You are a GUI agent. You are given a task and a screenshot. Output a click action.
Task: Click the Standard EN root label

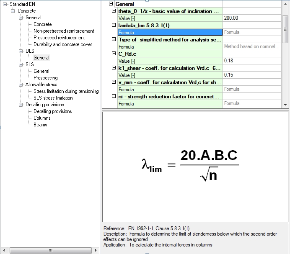pos(22,4)
